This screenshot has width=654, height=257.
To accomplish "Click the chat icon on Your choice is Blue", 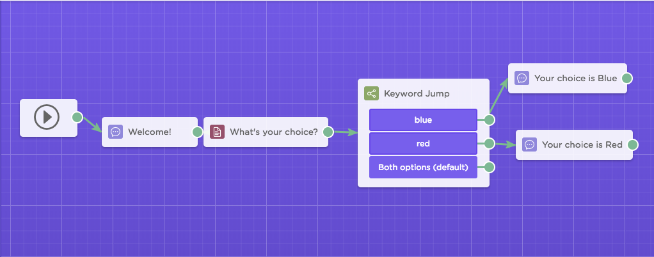I will (x=522, y=78).
